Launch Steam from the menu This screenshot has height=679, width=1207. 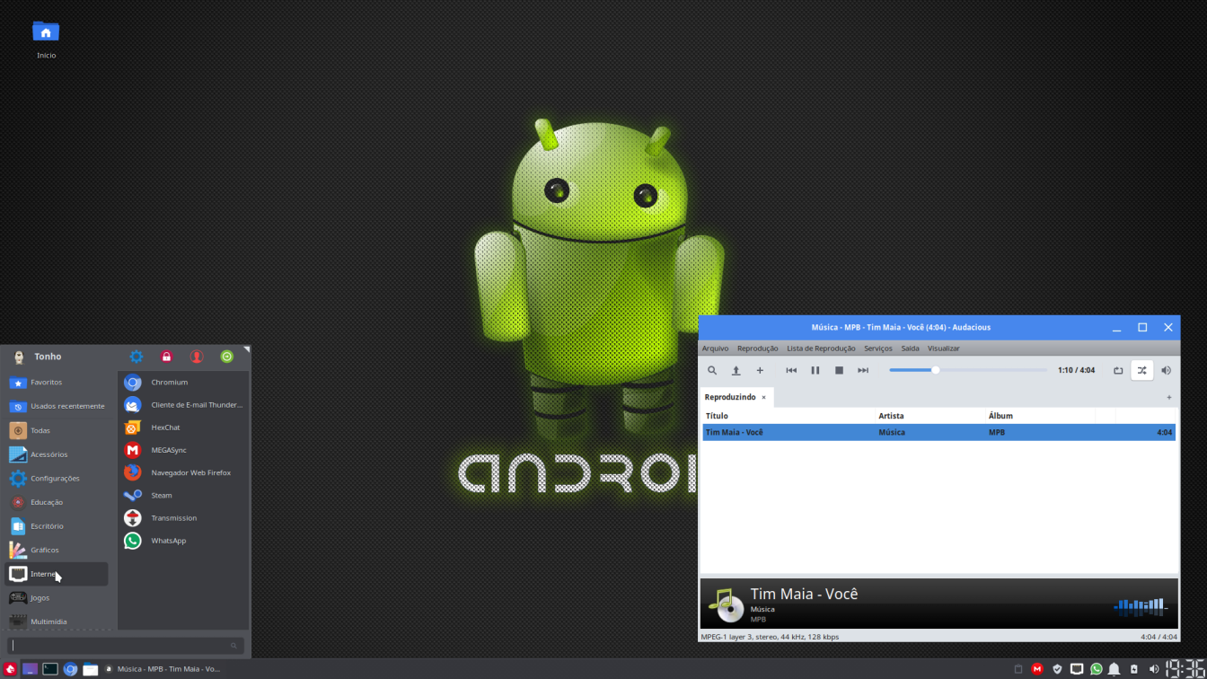[183, 495]
